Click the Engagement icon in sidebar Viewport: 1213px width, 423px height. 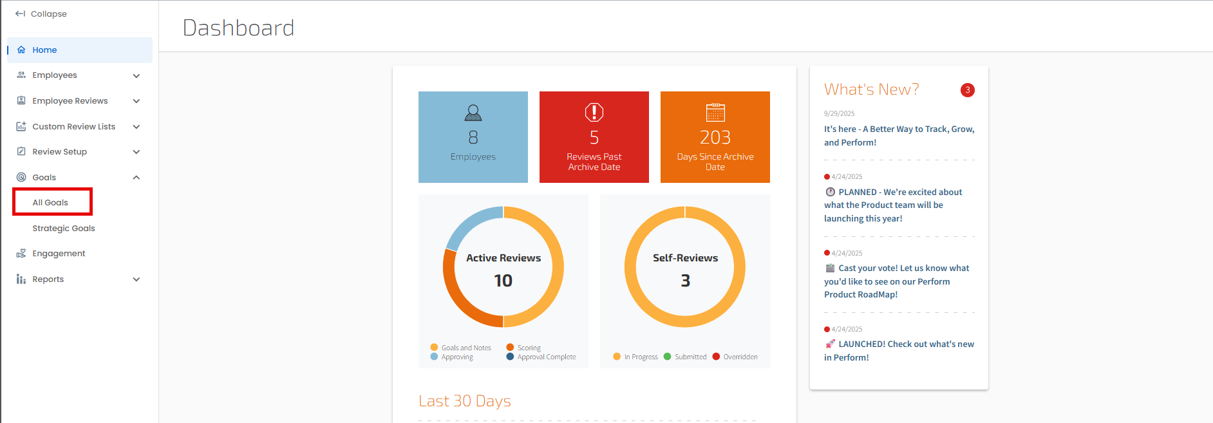click(x=21, y=253)
